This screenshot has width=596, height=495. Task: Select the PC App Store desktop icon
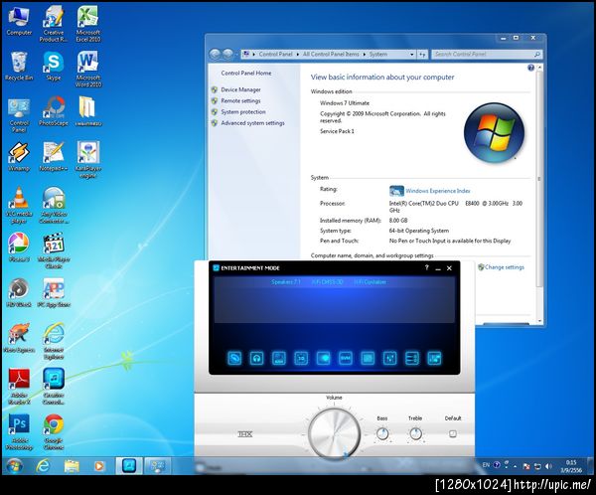pos(54,292)
